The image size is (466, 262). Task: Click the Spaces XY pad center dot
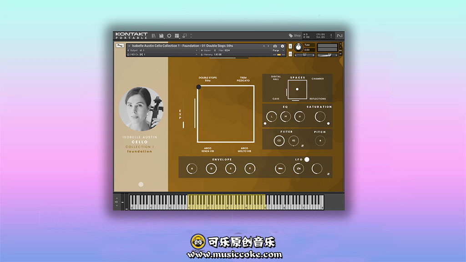click(297, 89)
